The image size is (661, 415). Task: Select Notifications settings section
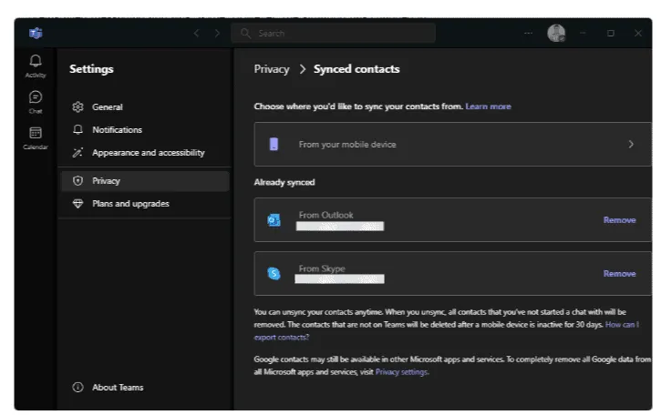tap(117, 130)
